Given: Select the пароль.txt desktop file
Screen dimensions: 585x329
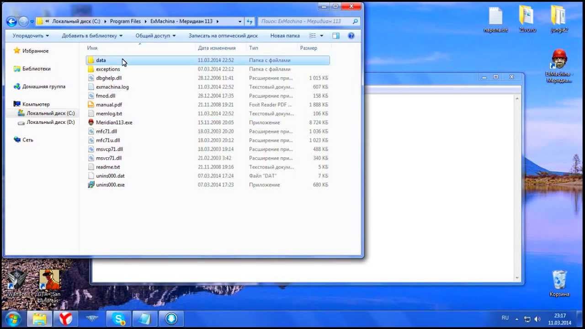Looking at the screenshot, I should pos(495,20).
